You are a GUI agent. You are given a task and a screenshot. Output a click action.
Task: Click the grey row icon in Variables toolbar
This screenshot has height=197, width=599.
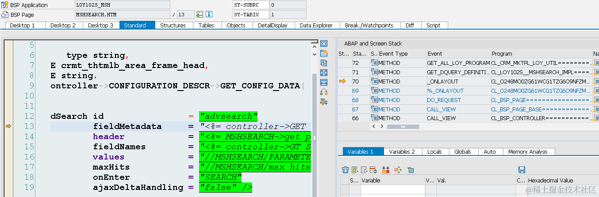(x=364, y=170)
